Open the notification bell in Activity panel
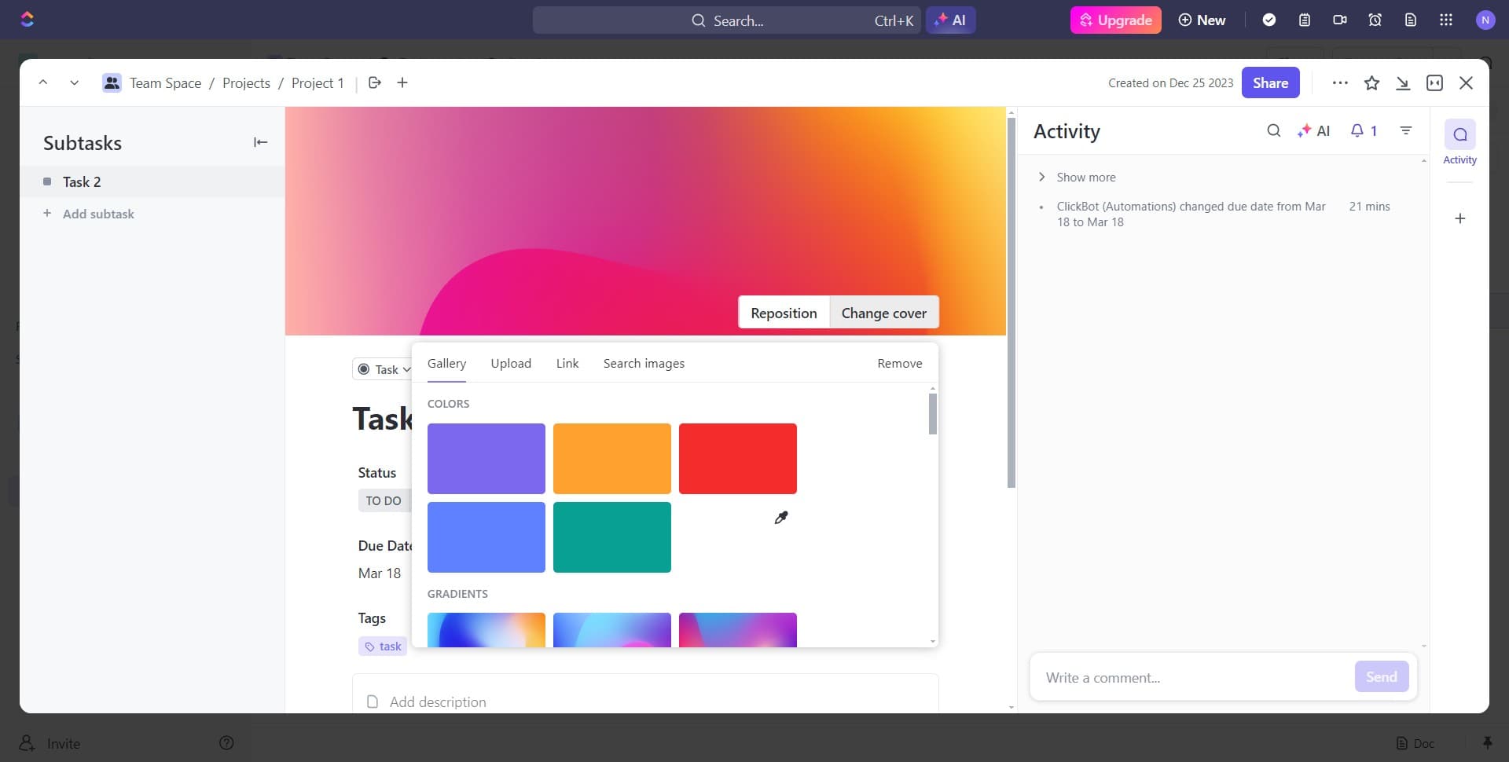Viewport: 1509px width, 762px height. tap(1357, 130)
